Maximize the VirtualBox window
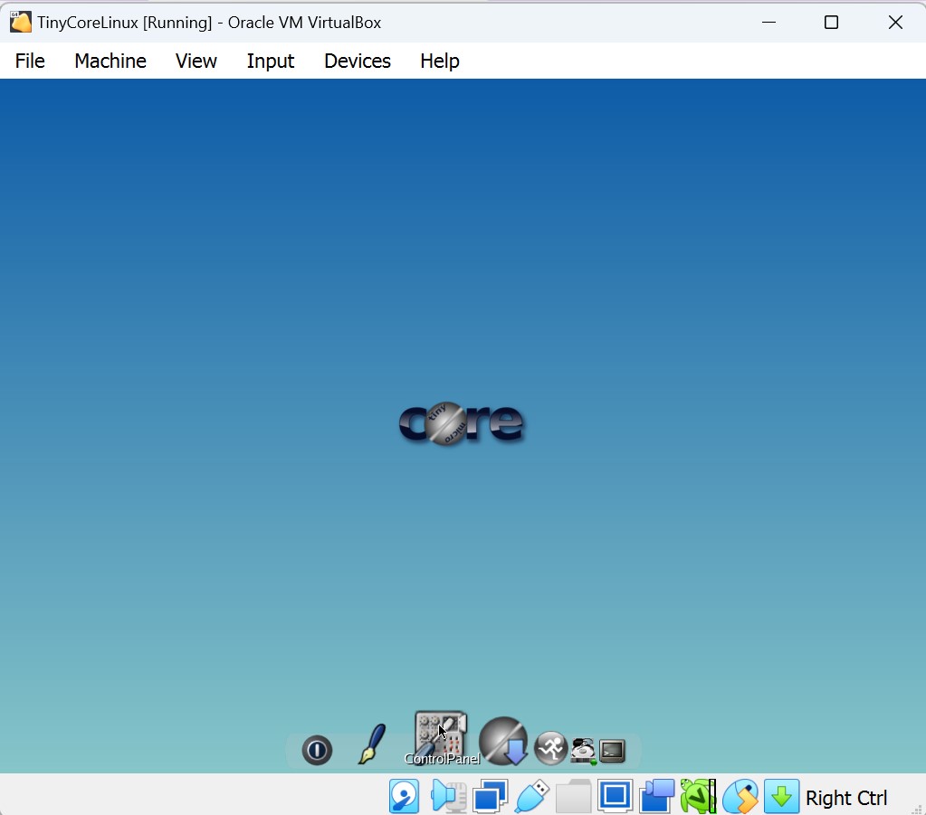926x815 pixels. click(x=831, y=23)
